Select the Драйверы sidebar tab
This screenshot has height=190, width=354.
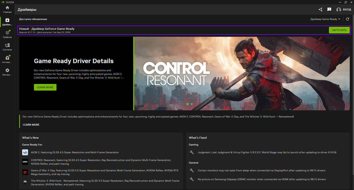pyautogui.click(x=7, y=22)
